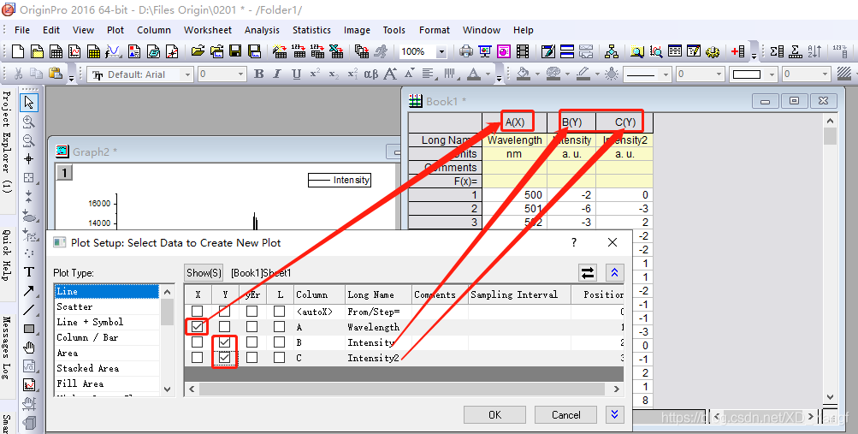Add new columns to the worksheet
The width and height of the screenshot is (858, 434).
[x=737, y=52]
